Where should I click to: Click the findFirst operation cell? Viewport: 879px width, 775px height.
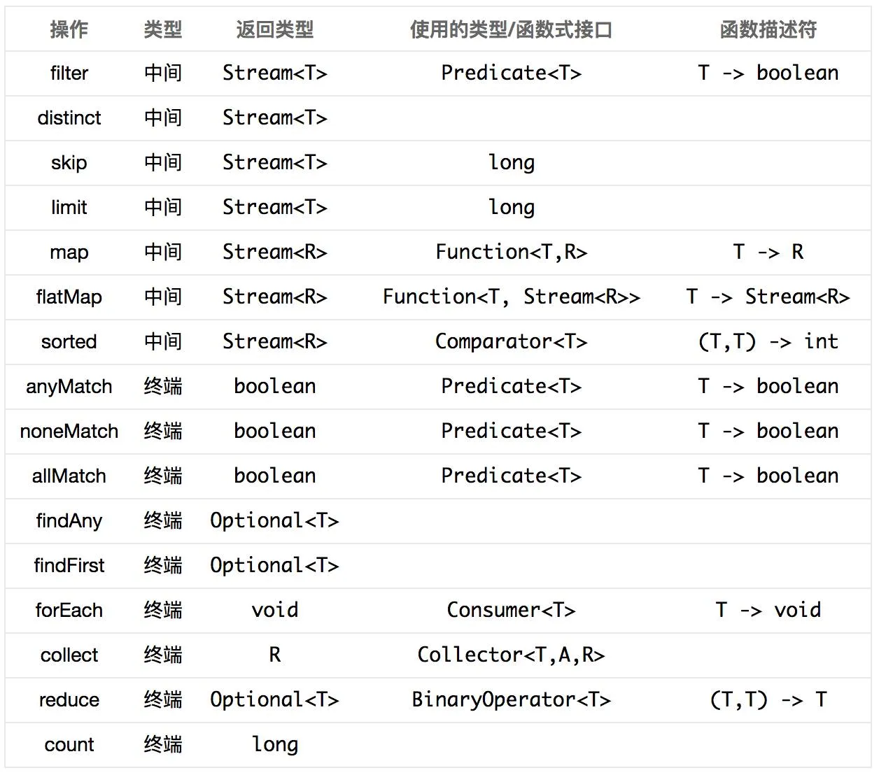pyautogui.click(x=69, y=566)
